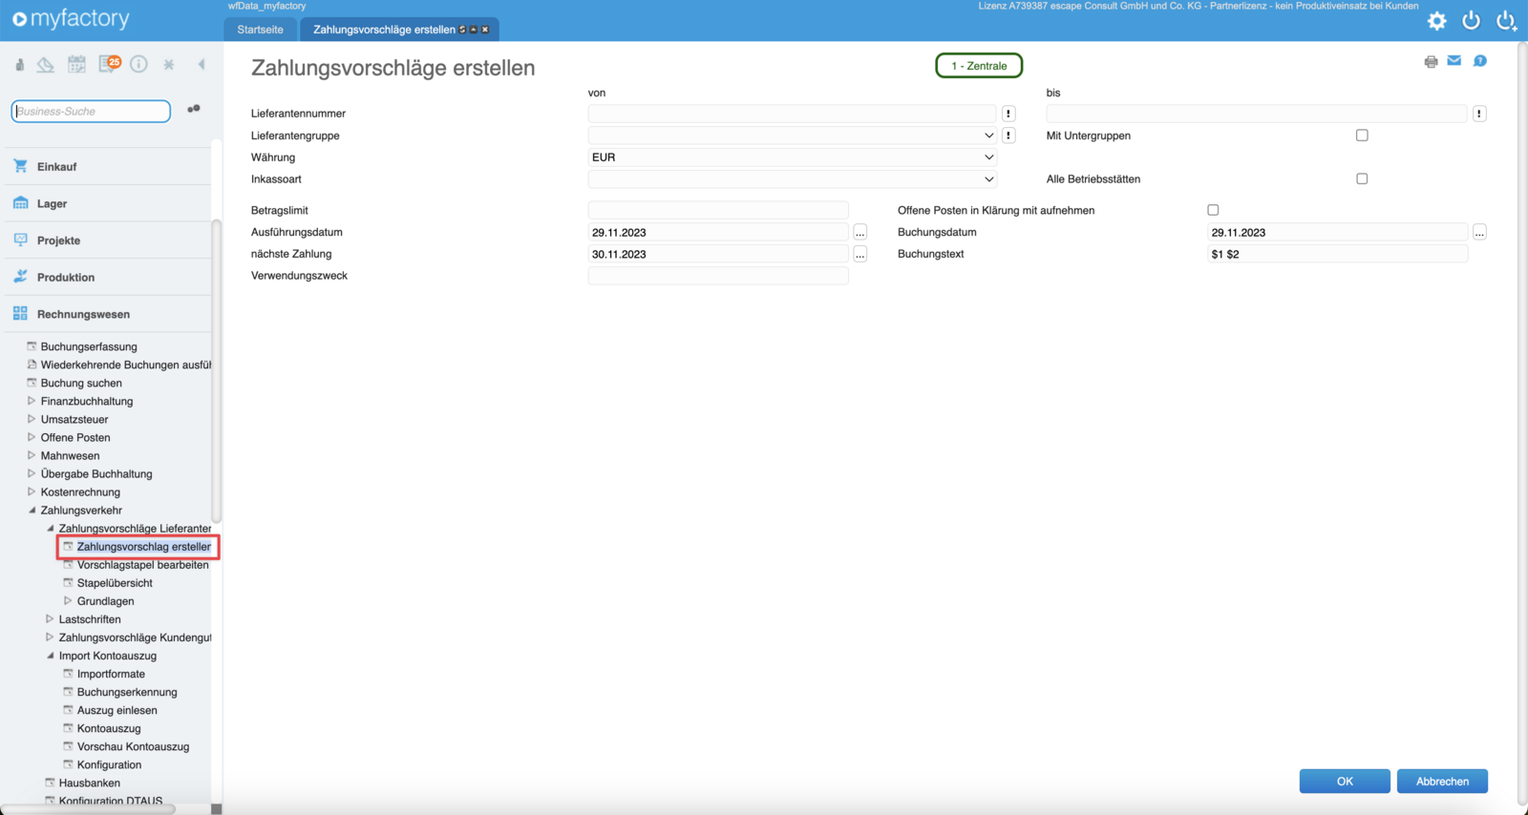
Task: Expand the Lastschriften tree node
Action: point(50,619)
